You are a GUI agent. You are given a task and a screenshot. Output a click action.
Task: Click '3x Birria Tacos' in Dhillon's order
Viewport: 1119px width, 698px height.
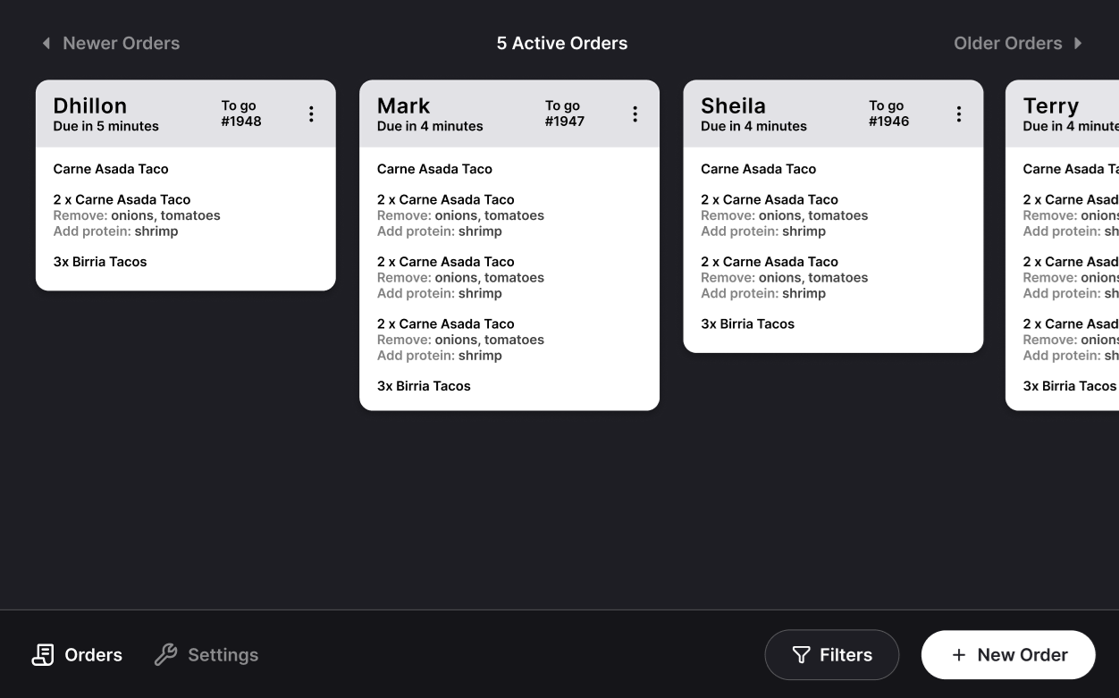point(100,262)
